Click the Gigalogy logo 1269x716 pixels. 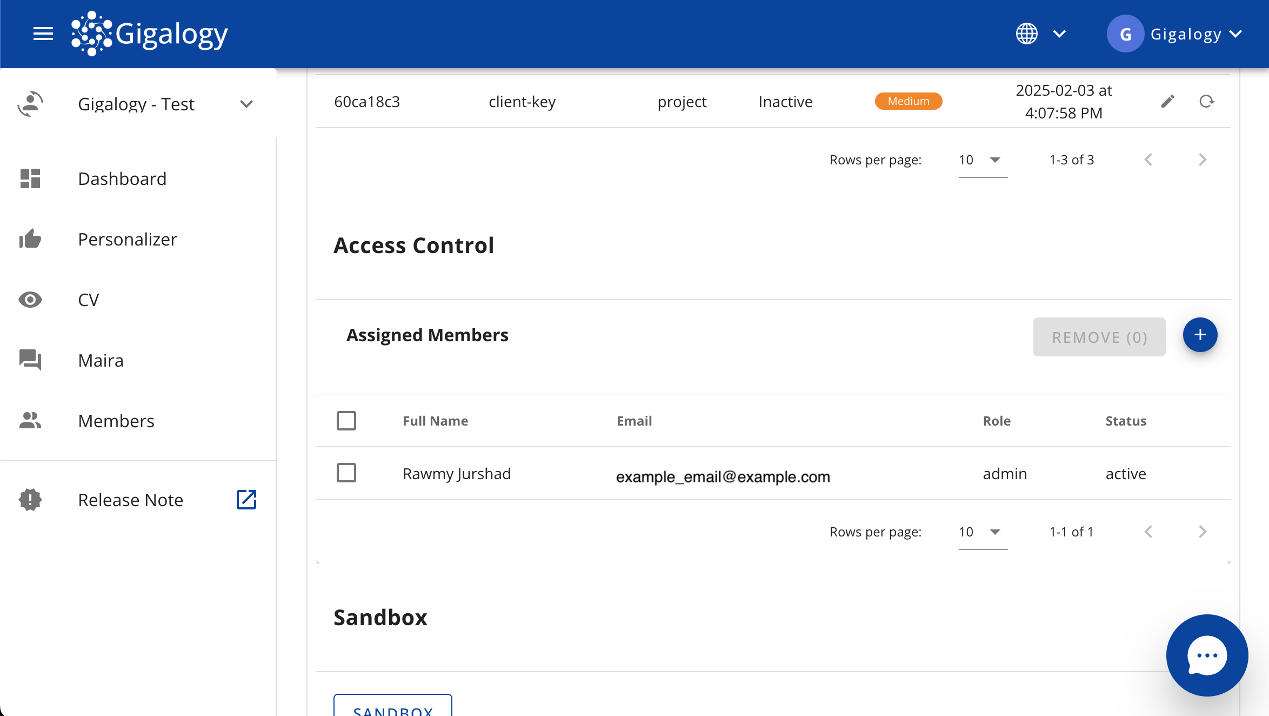[150, 34]
